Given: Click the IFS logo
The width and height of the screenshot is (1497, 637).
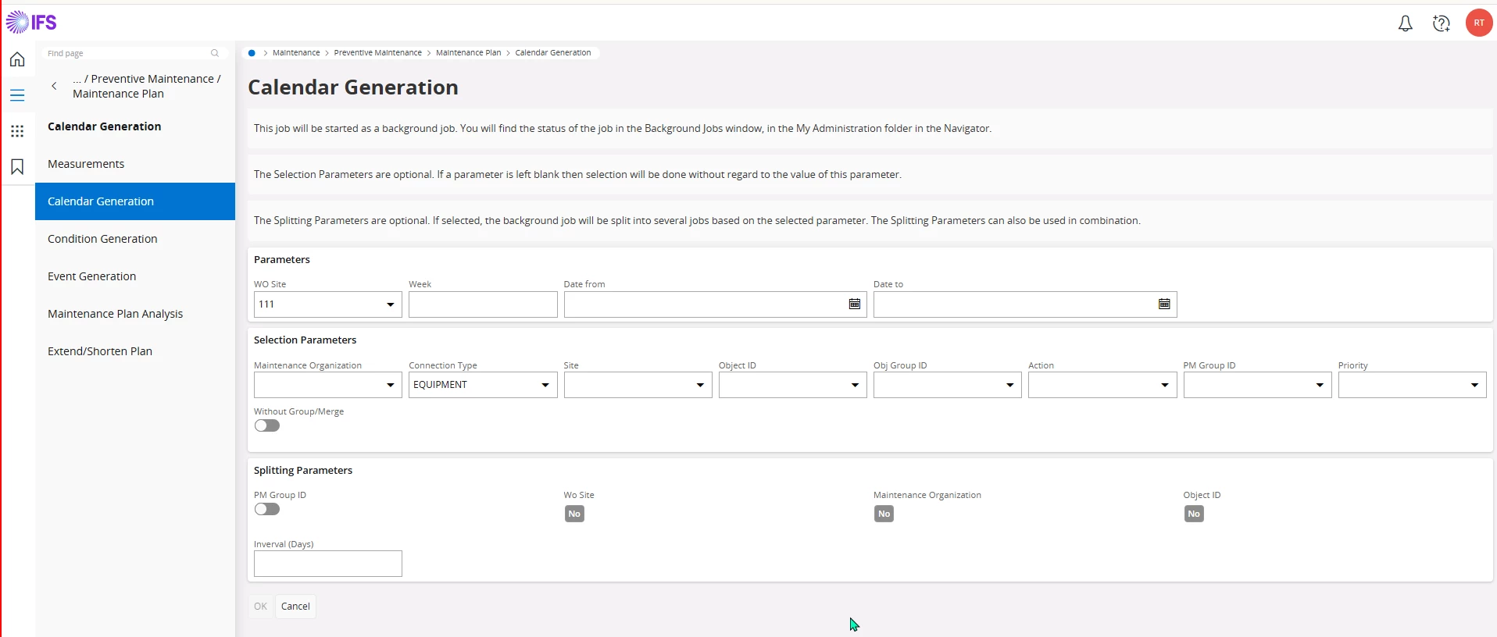Looking at the screenshot, I should [x=31, y=23].
